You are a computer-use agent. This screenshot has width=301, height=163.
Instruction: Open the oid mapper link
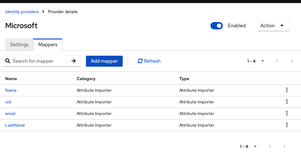8,102
